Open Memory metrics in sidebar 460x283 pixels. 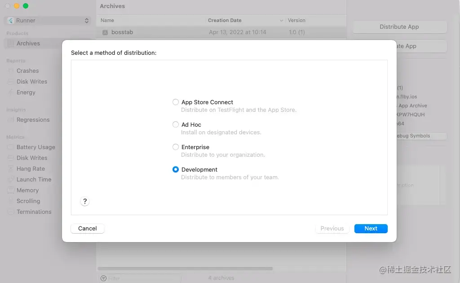(x=27, y=190)
